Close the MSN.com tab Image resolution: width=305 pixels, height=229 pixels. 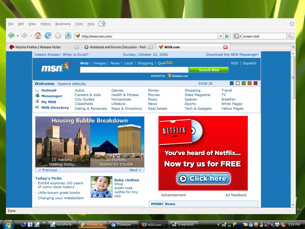point(225,47)
